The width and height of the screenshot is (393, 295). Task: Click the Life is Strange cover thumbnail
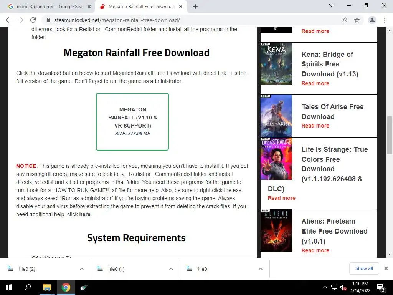[276, 159]
